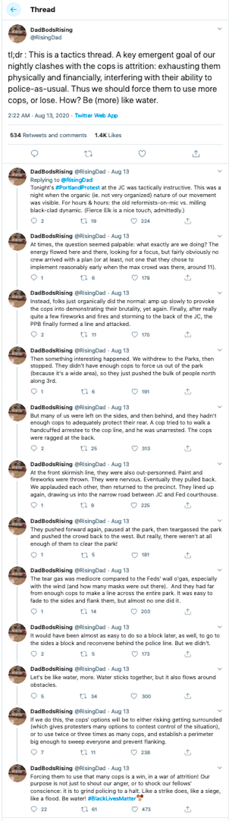Open the @RisingDad mention in Replying to

(77, 180)
